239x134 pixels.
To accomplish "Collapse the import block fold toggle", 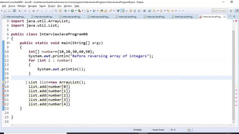I will coord(10,21).
